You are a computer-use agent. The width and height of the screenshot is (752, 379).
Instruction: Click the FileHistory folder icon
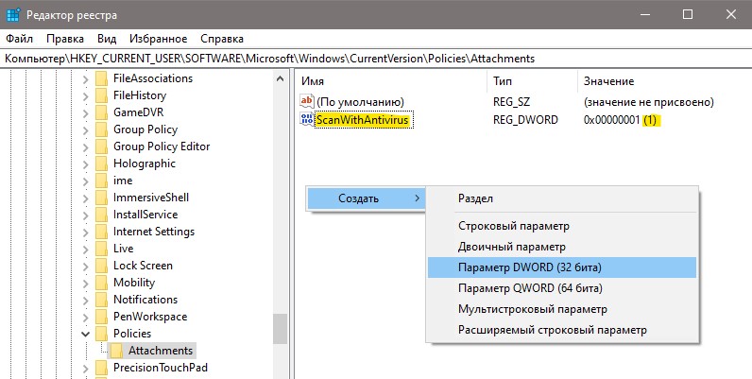102,95
